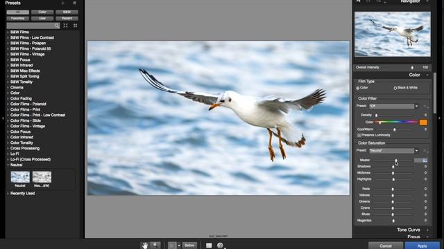The height and width of the screenshot is (249, 444).
Task: Select the Zoom magnifier tool
Action: [x=155, y=246]
